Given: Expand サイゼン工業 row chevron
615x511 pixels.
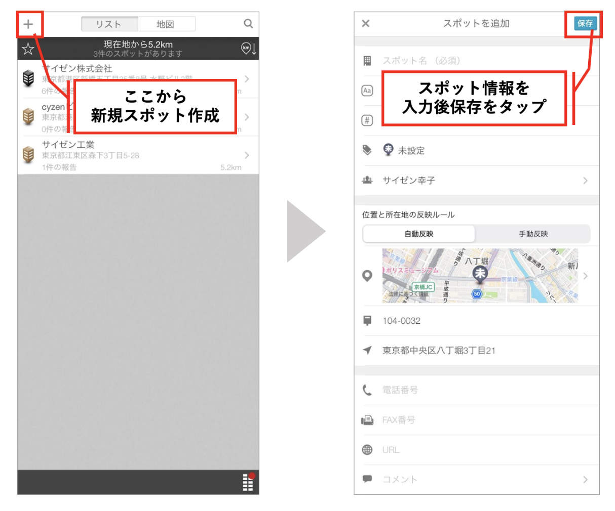Looking at the screenshot, I should pos(247,155).
